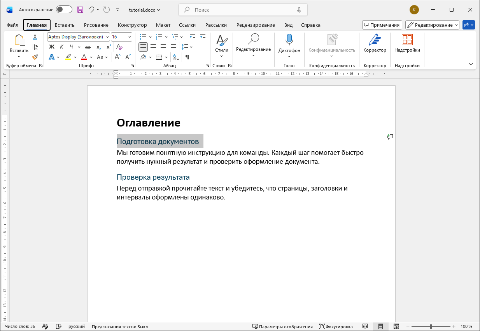
Task: Add a comment with margin comment icon
Action: coord(390,137)
